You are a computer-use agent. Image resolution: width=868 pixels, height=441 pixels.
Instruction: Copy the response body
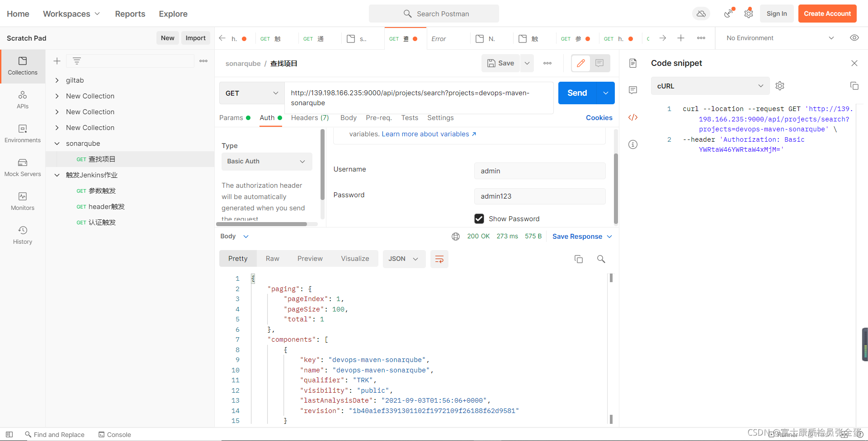[579, 259]
